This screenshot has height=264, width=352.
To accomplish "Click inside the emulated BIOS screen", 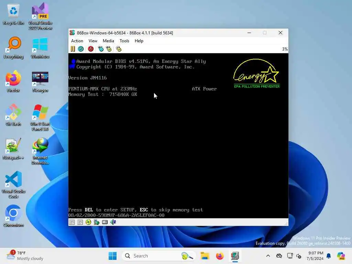I will click(178, 135).
